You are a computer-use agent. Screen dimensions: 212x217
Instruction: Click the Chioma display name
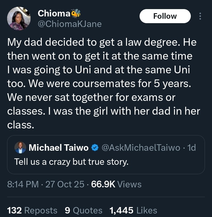pyautogui.click(x=54, y=13)
